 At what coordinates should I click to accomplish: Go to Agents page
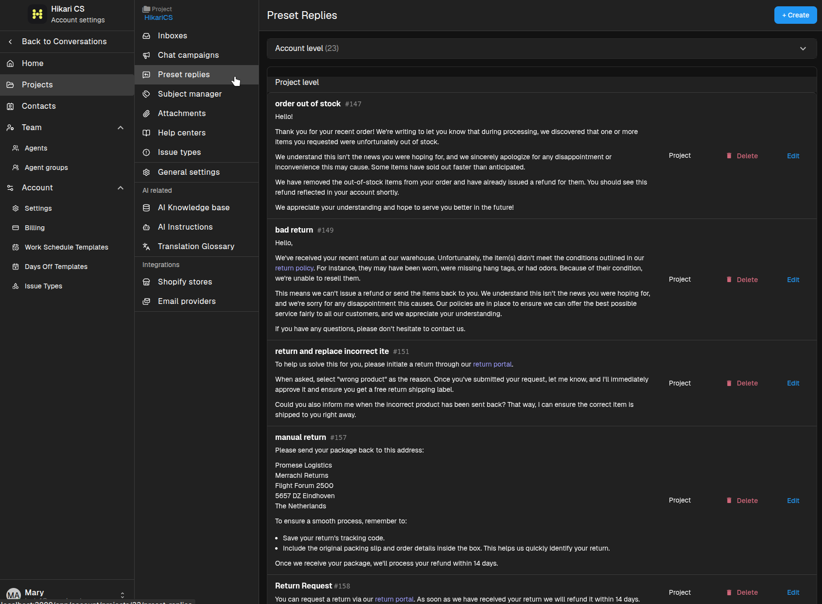tap(36, 149)
